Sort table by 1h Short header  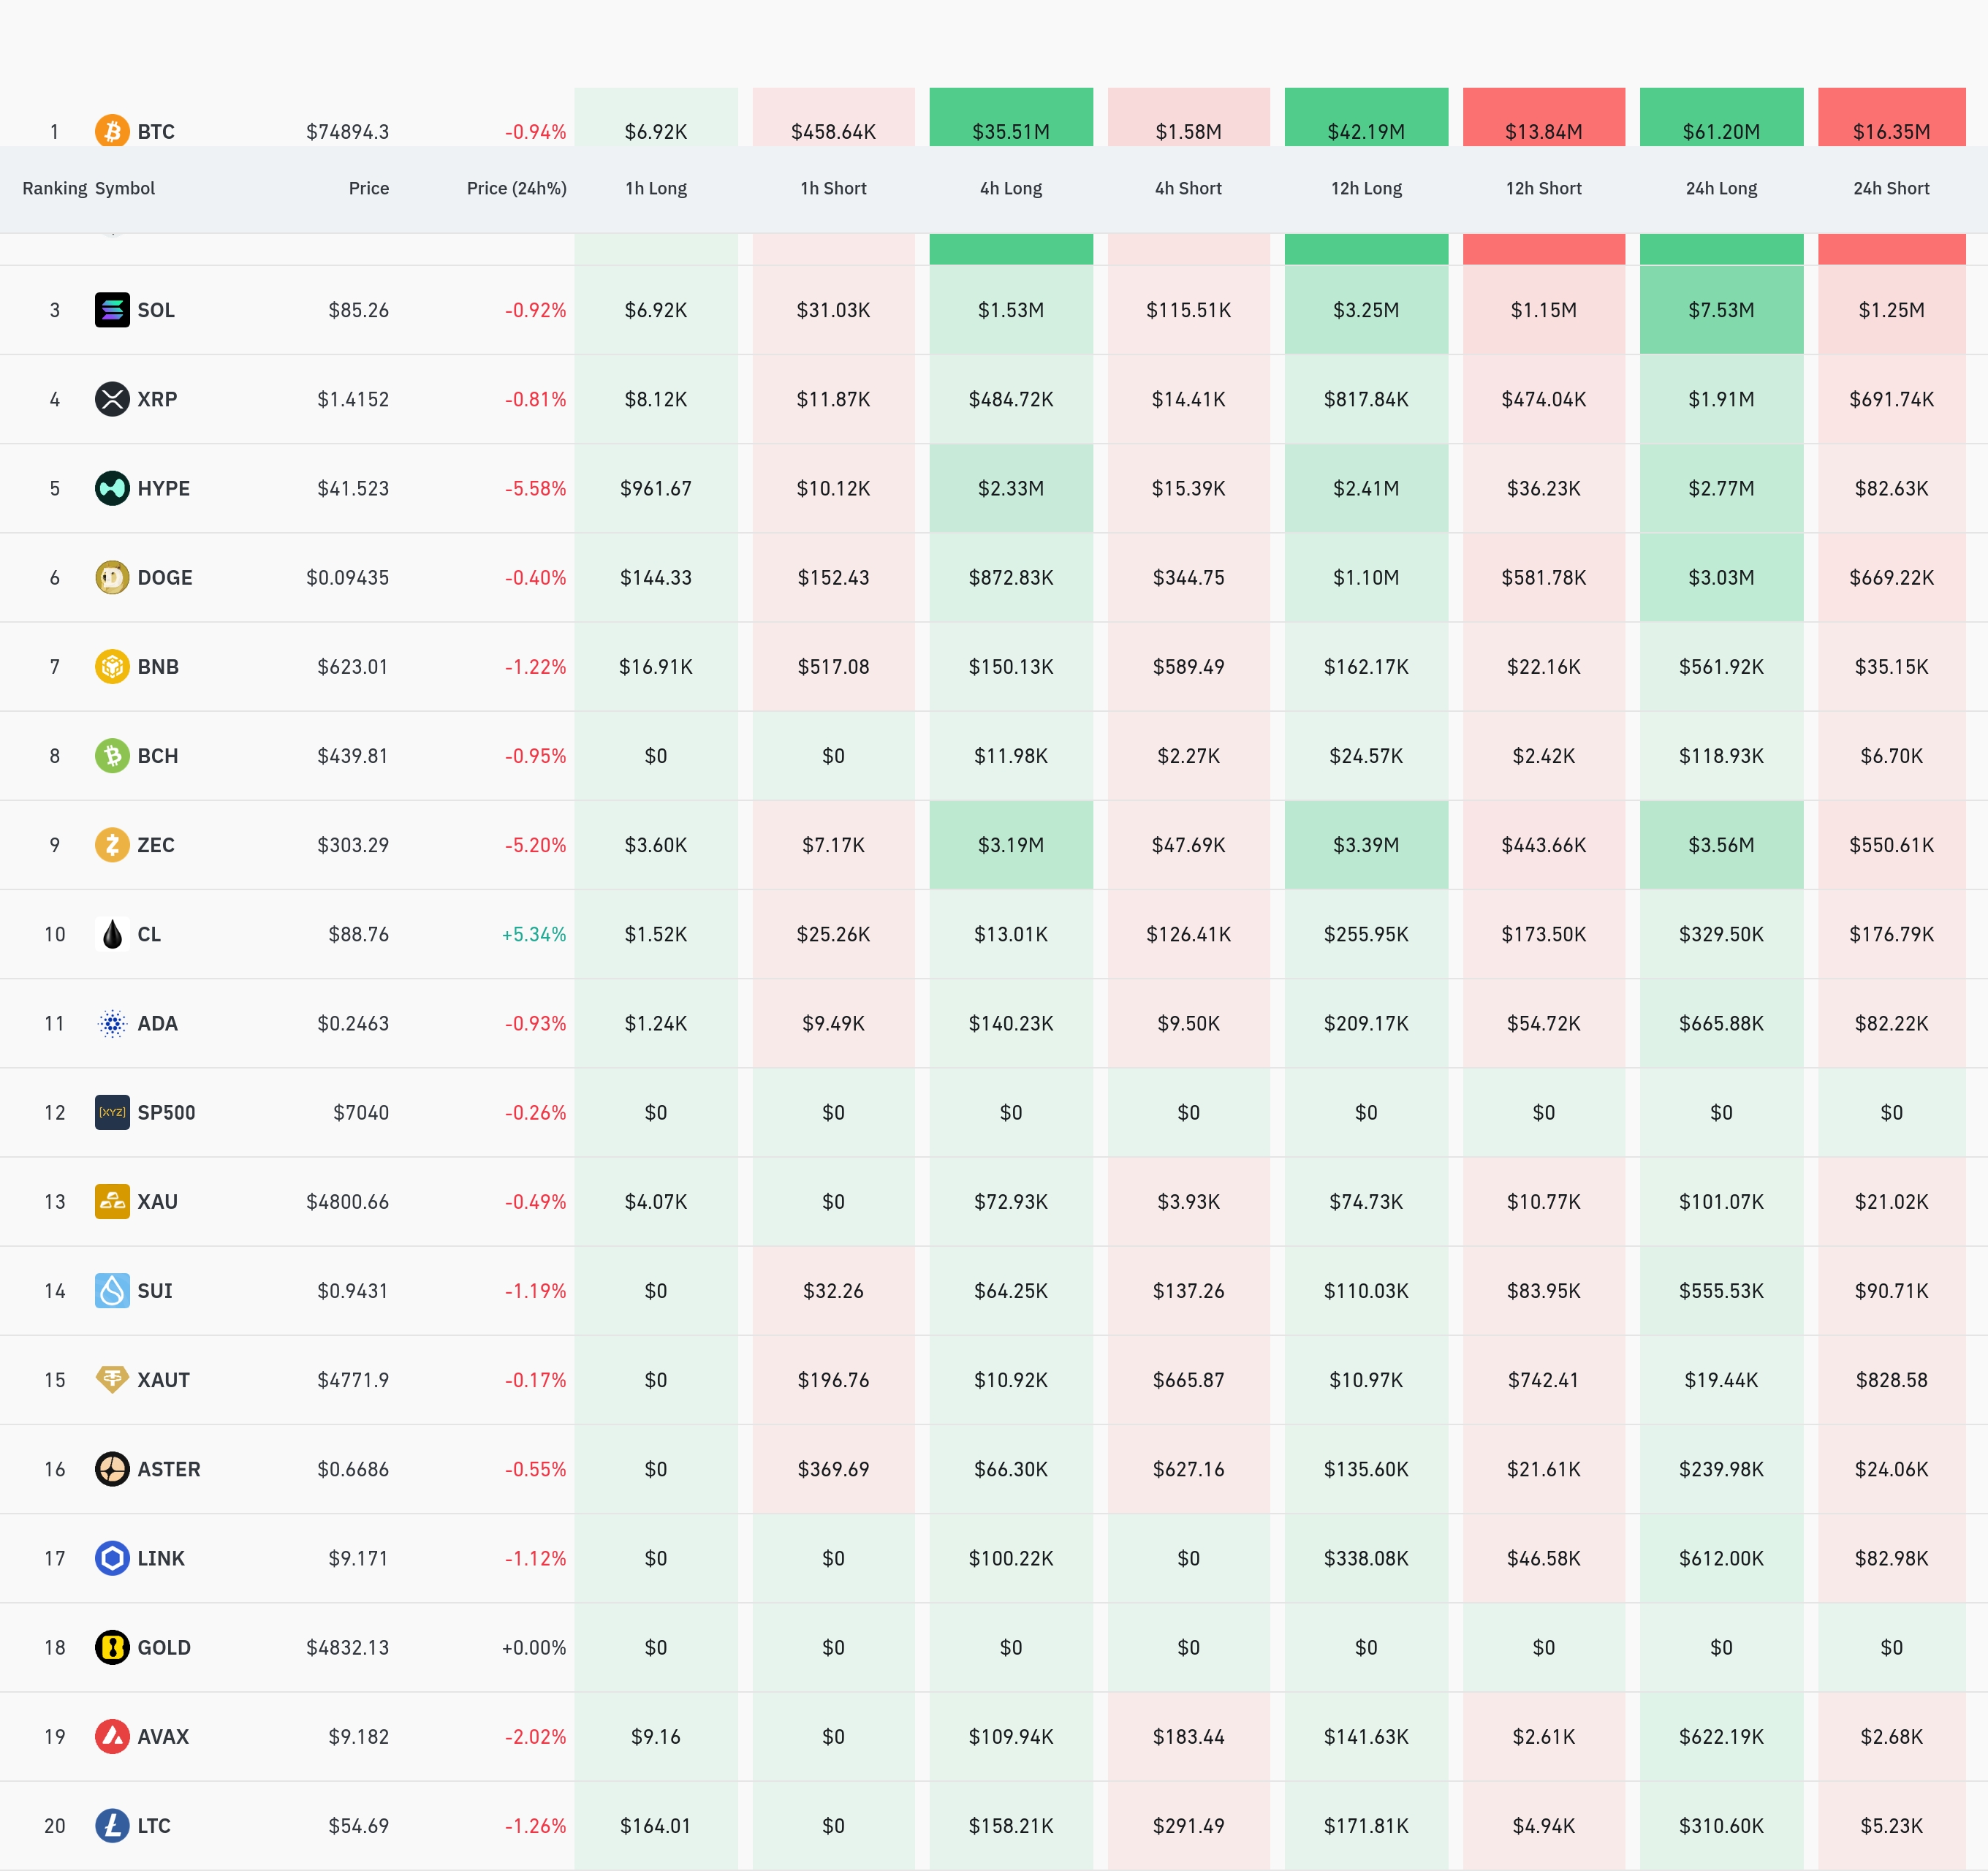(x=833, y=188)
